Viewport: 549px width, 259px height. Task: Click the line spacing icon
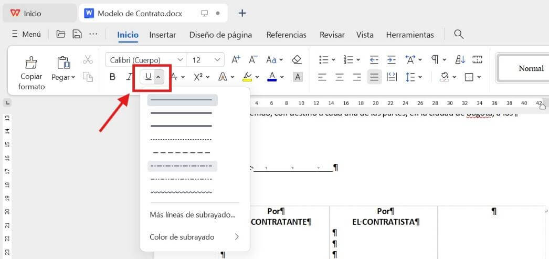pyautogui.click(x=410, y=77)
